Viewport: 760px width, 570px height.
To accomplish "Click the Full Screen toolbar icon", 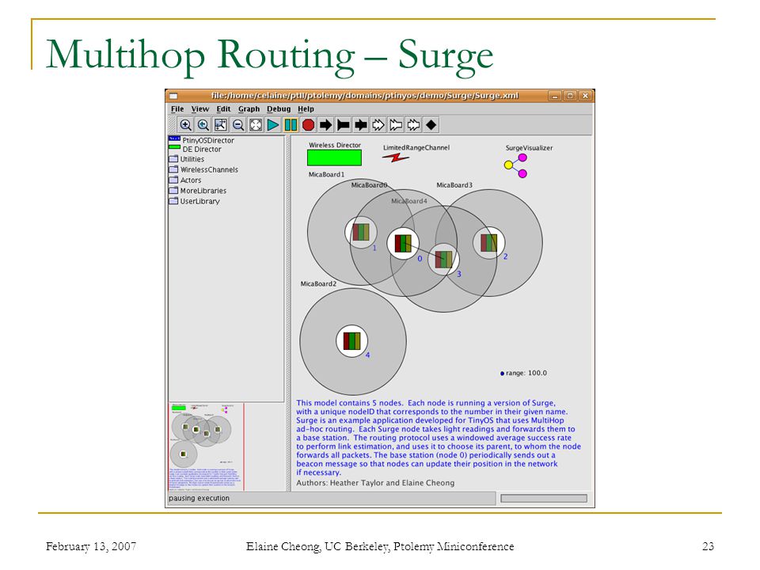I will (x=256, y=125).
